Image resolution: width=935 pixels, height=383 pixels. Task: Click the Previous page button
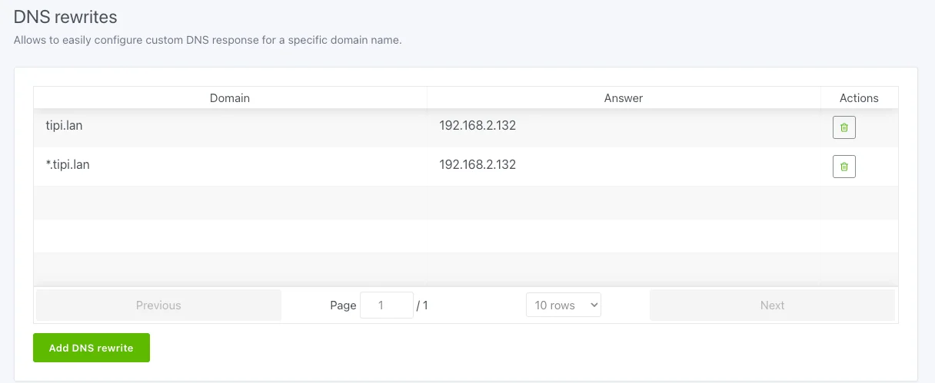click(158, 305)
